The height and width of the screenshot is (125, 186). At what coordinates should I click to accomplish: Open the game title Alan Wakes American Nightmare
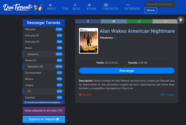click(137, 31)
